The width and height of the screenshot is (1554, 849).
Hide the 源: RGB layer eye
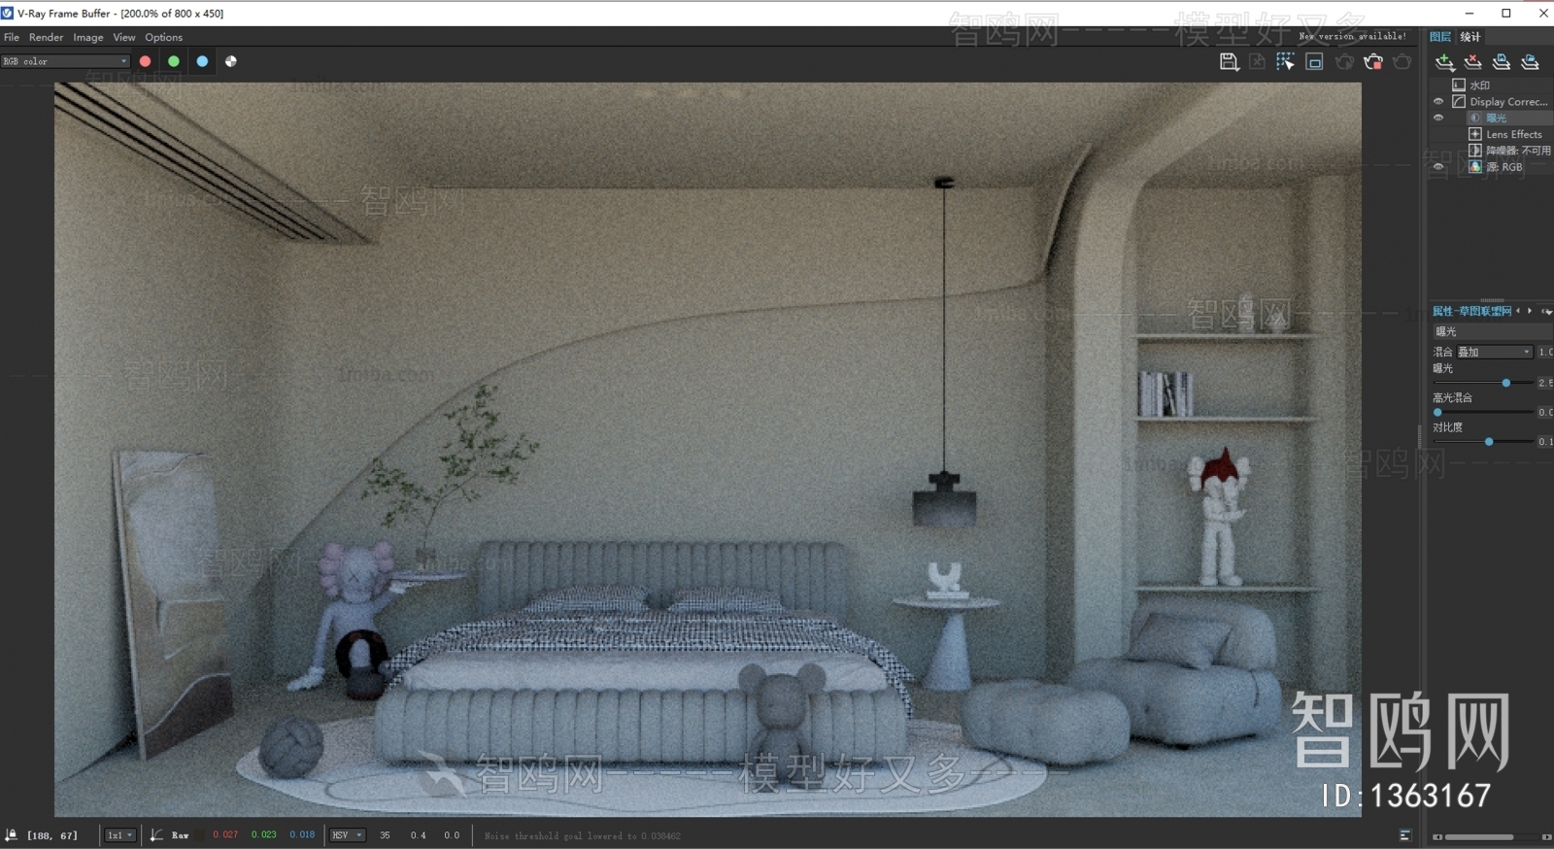[x=1438, y=167]
